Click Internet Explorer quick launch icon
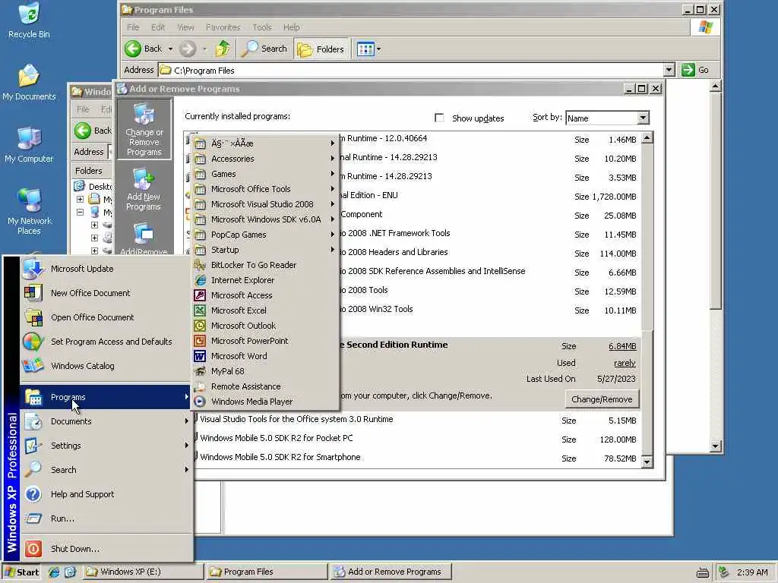The image size is (778, 583). point(54,572)
